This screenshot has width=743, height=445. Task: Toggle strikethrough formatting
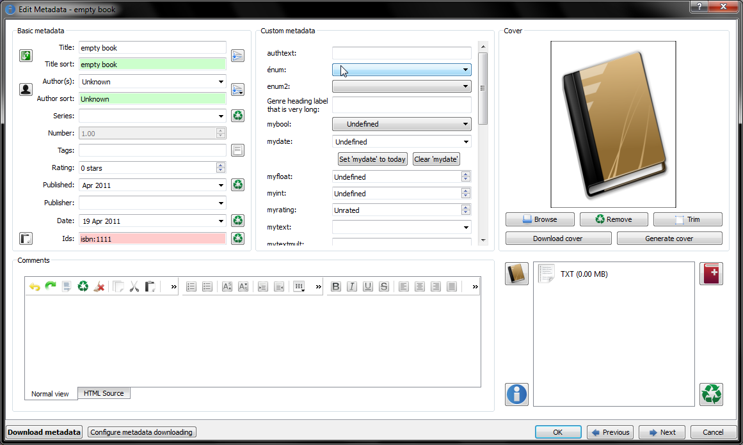coord(384,286)
